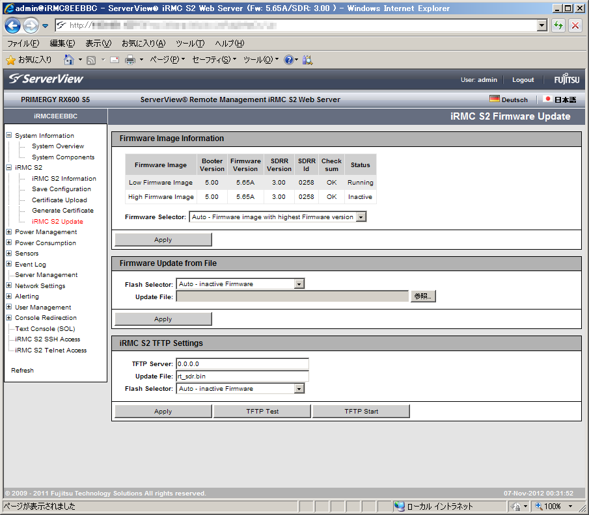Image resolution: width=589 pixels, height=515 pixels.
Task: Open the ツール(T) menu in menu bar
Action: point(189,44)
